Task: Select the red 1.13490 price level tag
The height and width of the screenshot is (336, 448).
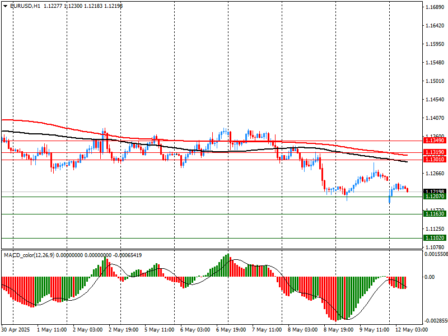Action: (x=435, y=141)
